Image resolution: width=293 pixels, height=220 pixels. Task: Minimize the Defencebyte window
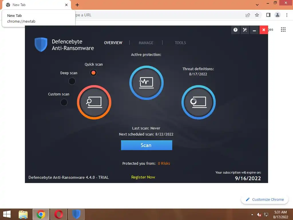coord(254,30)
